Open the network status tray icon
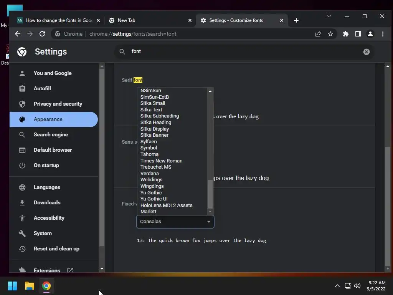The image size is (393, 295). coord(348,286)
